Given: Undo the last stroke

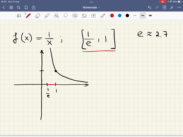Looking at the screenshot, I should point(149,8).
